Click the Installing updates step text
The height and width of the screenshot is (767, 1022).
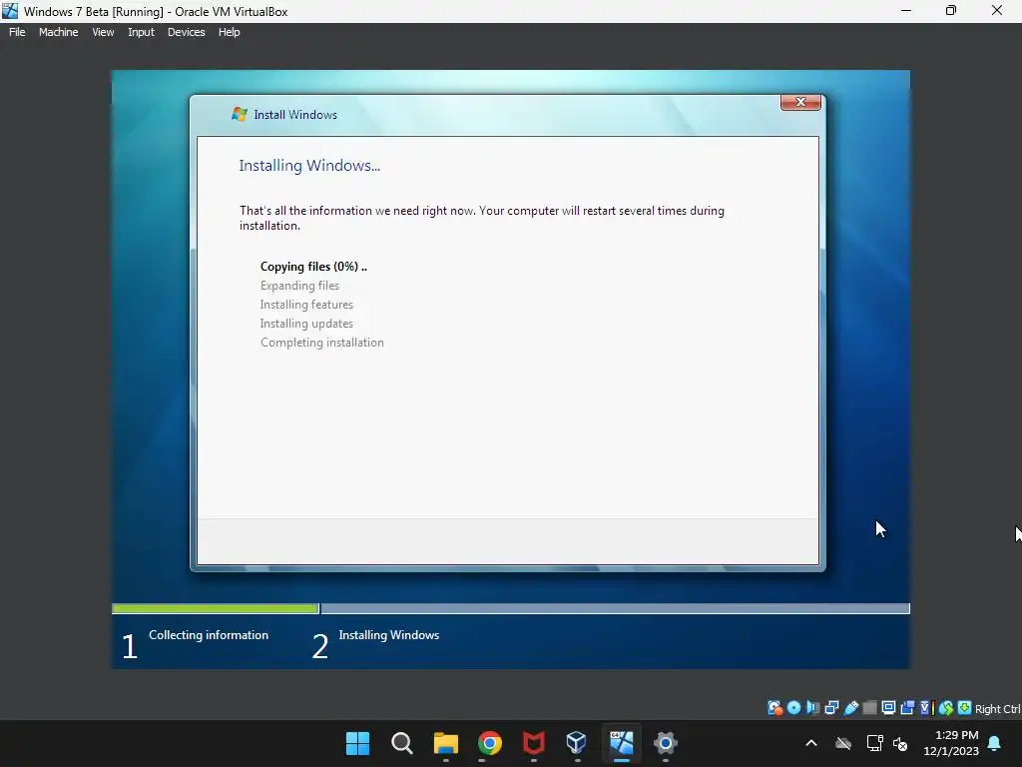pos(306,324)
